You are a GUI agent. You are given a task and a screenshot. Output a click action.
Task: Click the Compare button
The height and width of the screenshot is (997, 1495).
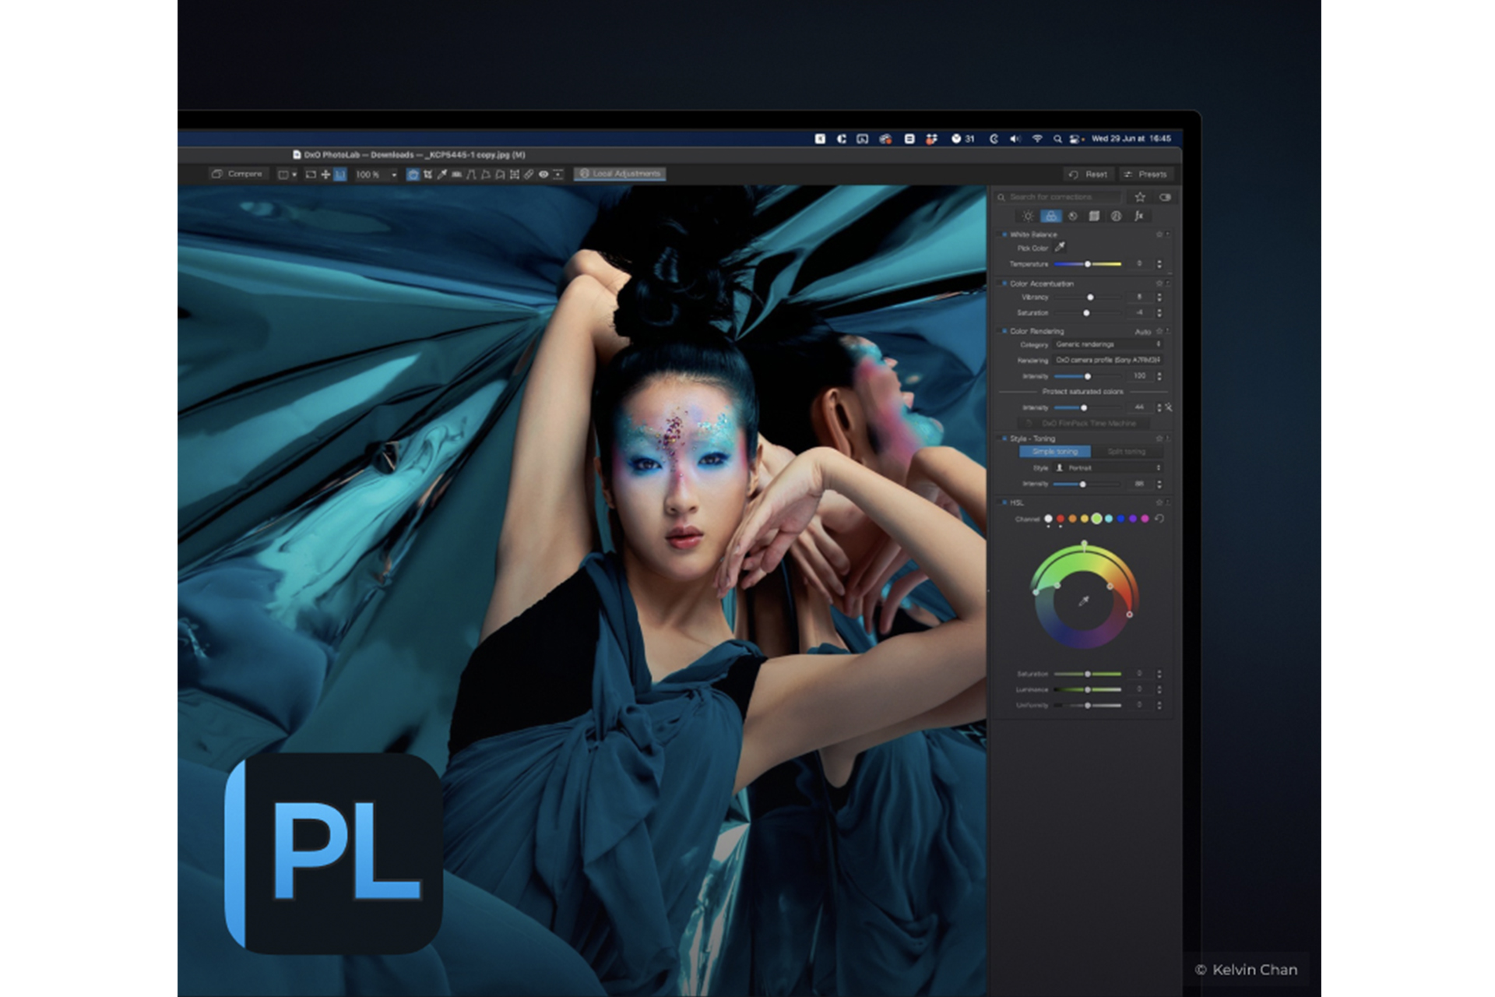tap(237, 174)
